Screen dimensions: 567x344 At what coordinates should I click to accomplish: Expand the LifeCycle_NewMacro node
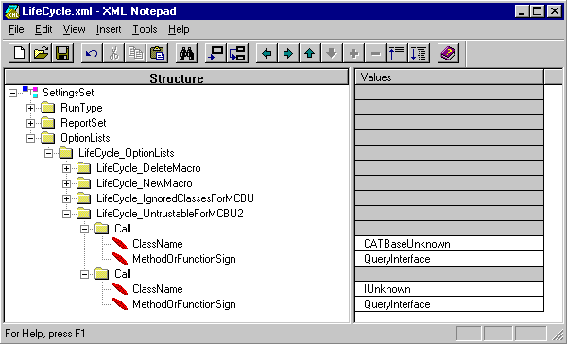(x=66, y=183)
